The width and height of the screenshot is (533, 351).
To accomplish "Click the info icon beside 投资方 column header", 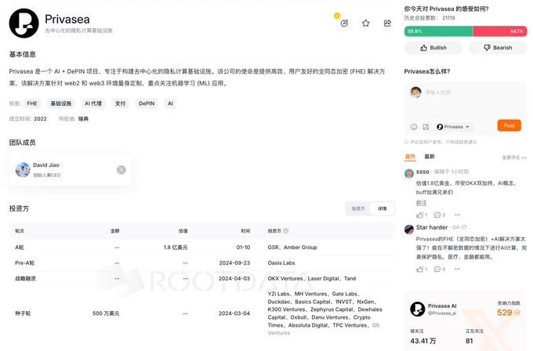I will [286, 230].
